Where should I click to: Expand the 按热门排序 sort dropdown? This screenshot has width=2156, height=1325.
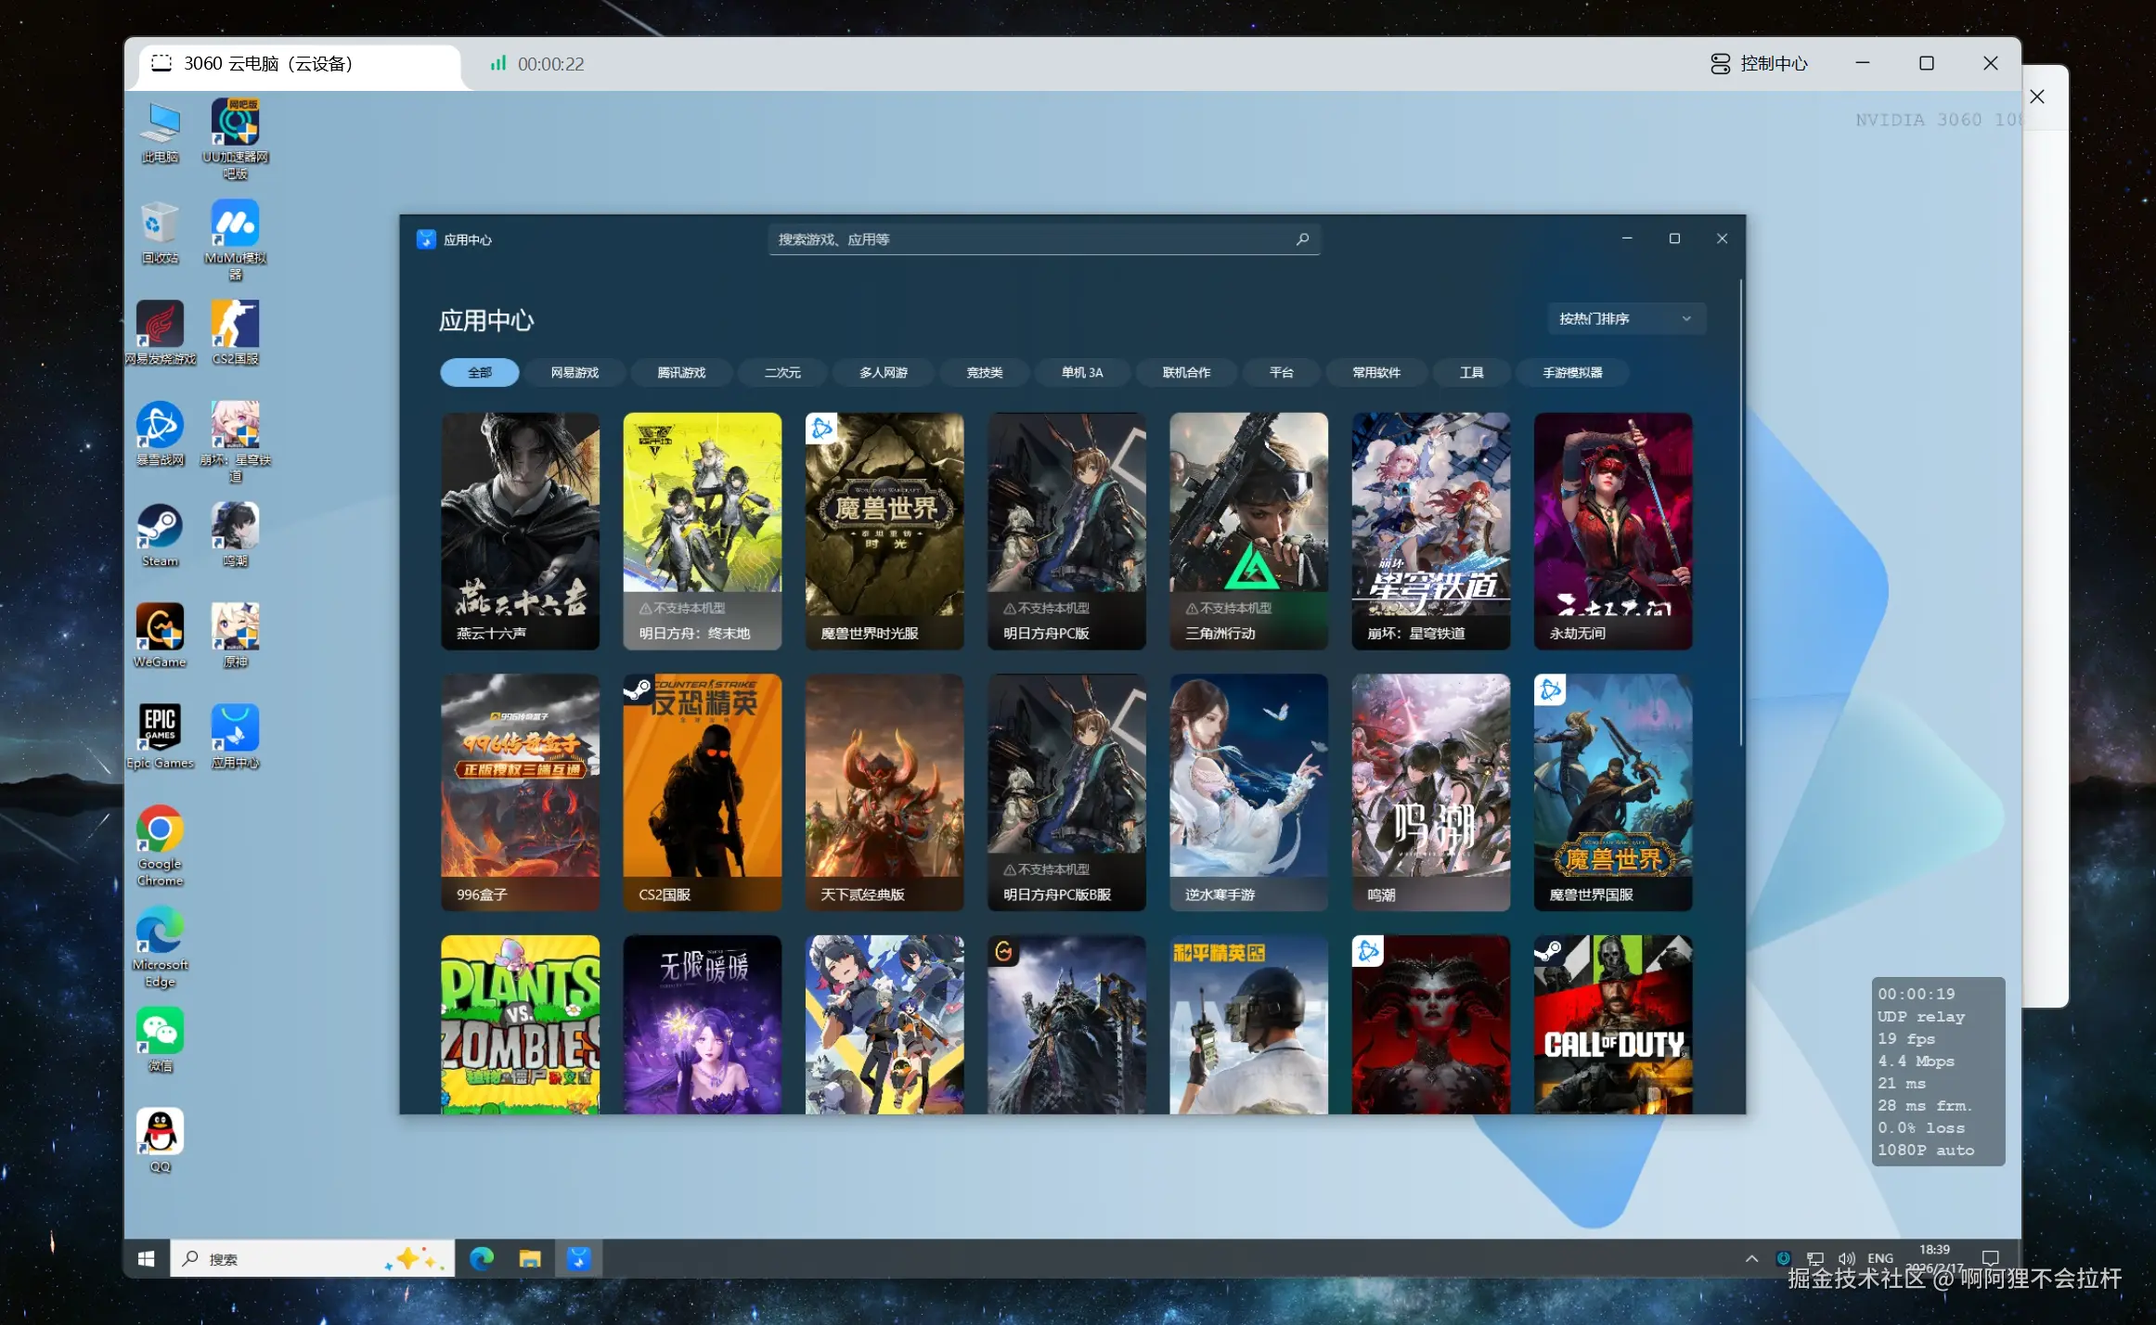[1625, 318]
